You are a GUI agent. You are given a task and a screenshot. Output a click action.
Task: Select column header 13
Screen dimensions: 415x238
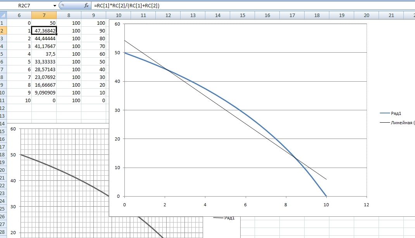[x=193, y=15]
